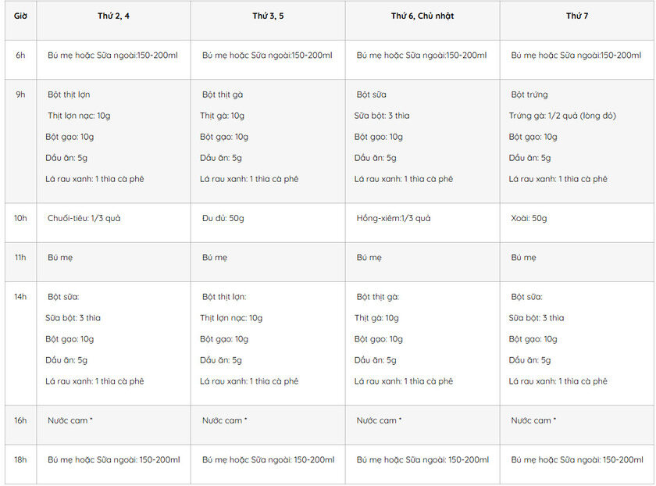Viewport: 656px width, 486px height.
Task: Click 'Bột trứng' in the Thứ 7 column
Action: pyautogui.click(x=529, y=95)
